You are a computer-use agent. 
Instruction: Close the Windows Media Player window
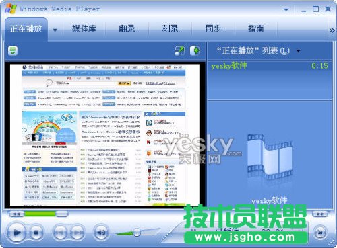pyautogui.click(x=328, y=9)
